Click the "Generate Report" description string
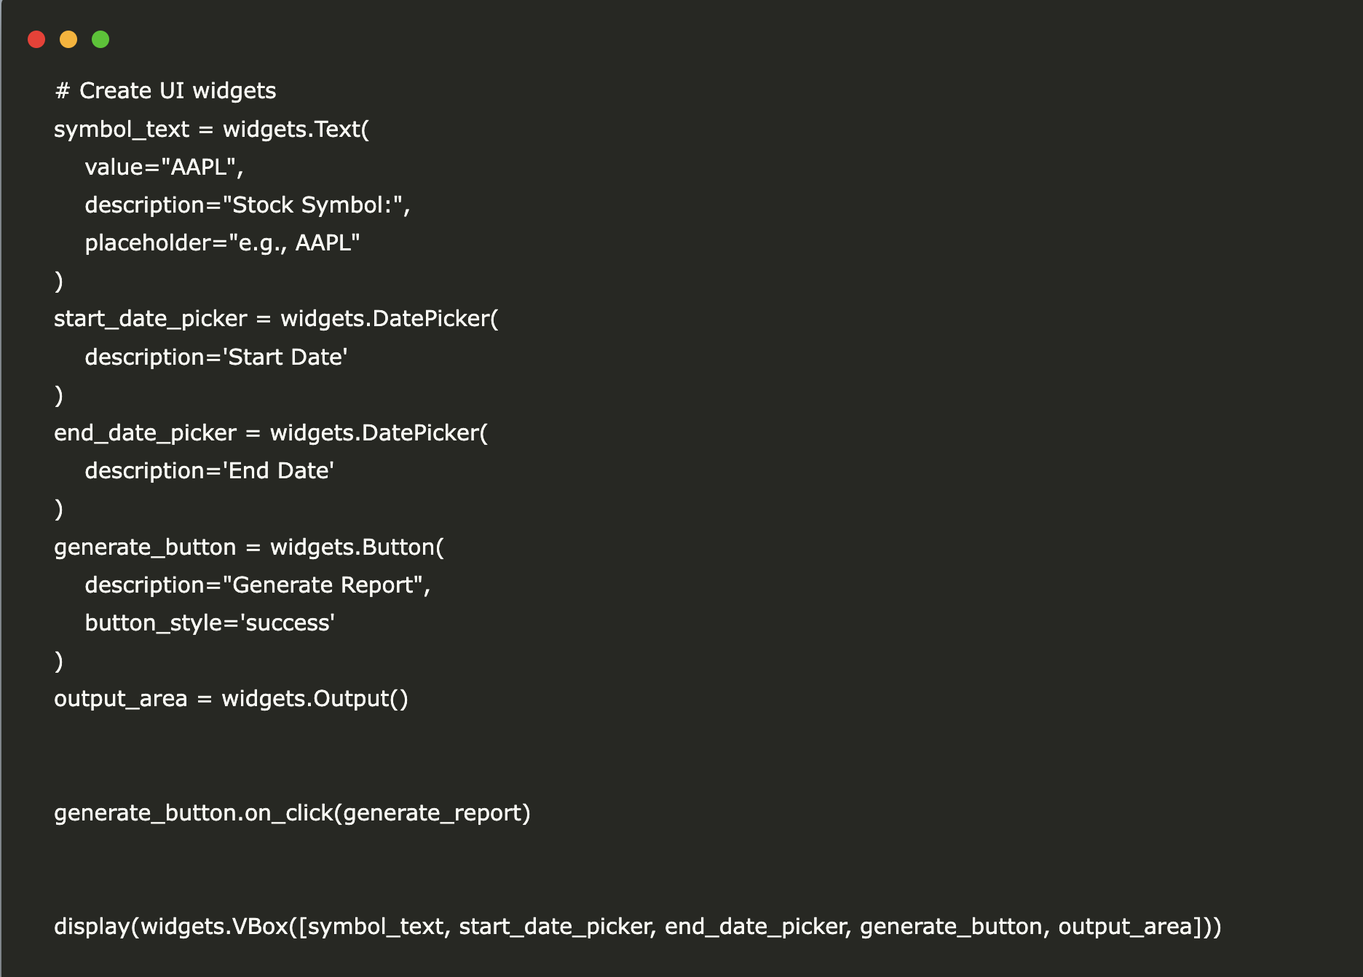Image resolution: width=1363 pixels, height=977 pixels. click(x=323, y=585)
